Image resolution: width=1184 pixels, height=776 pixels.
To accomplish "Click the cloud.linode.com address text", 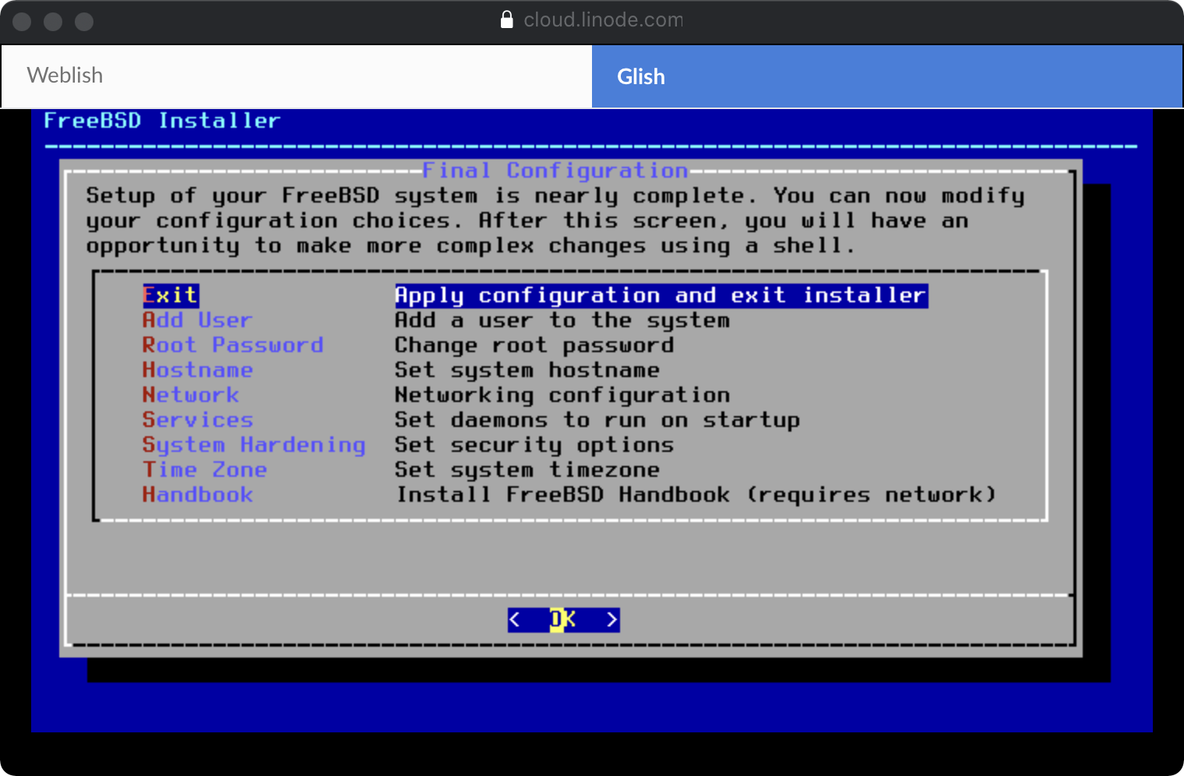I will click(x=603, y=19).
